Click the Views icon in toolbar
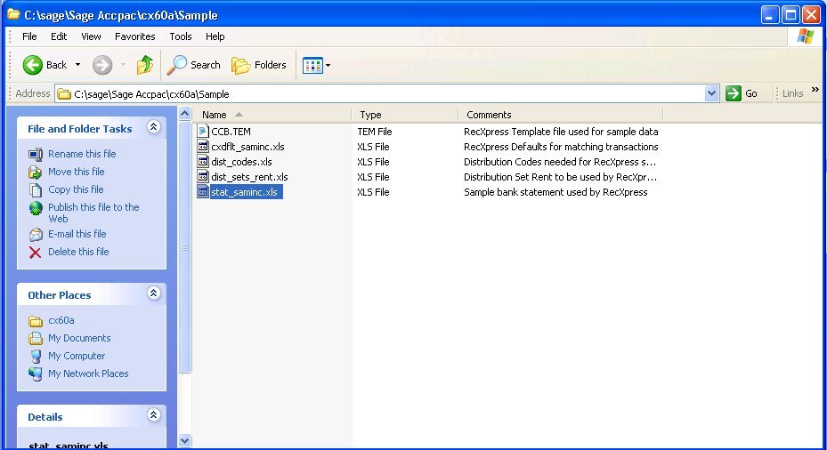 312,65
